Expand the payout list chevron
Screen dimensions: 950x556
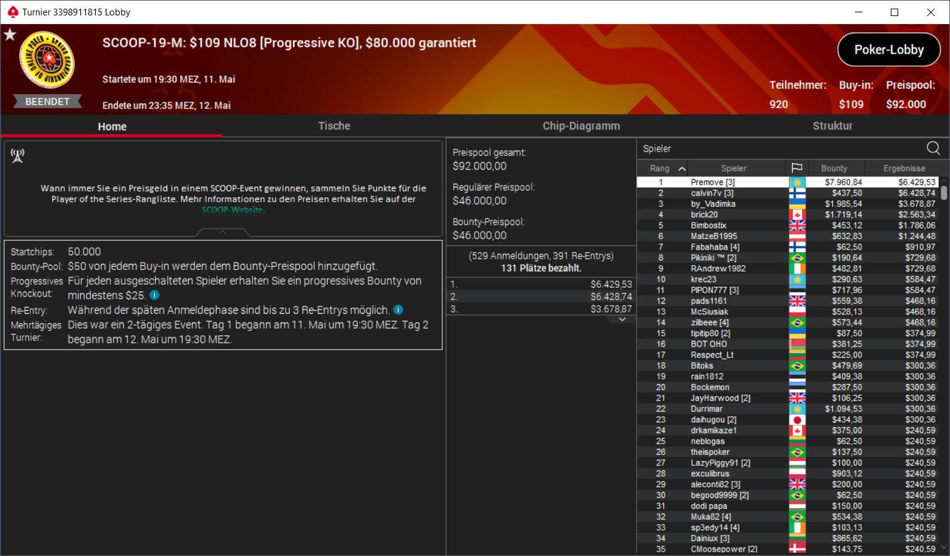pyautogui.click(x=622, y=319)
